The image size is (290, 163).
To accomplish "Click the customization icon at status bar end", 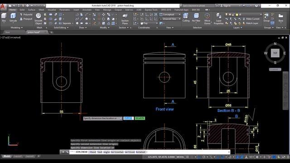I will [x=288, y=157].
